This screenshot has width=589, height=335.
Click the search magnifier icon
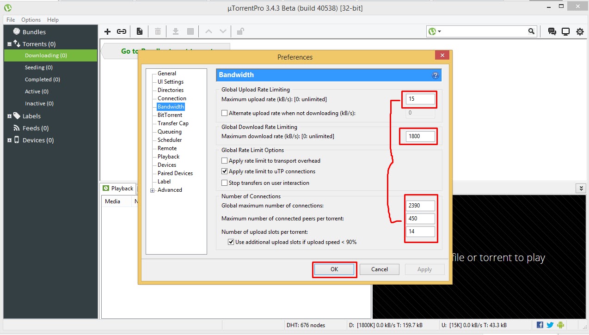(x=531, y=31)
